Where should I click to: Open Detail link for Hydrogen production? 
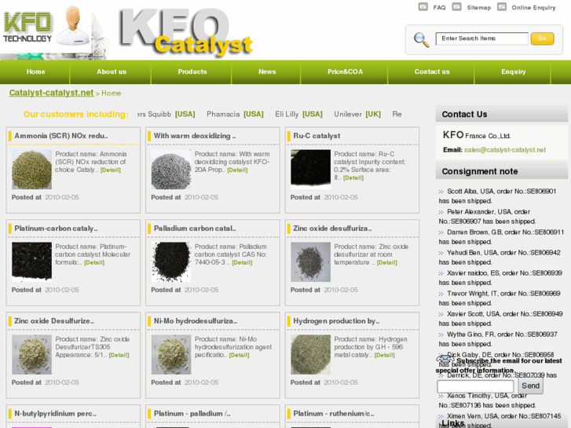[384, 355]
